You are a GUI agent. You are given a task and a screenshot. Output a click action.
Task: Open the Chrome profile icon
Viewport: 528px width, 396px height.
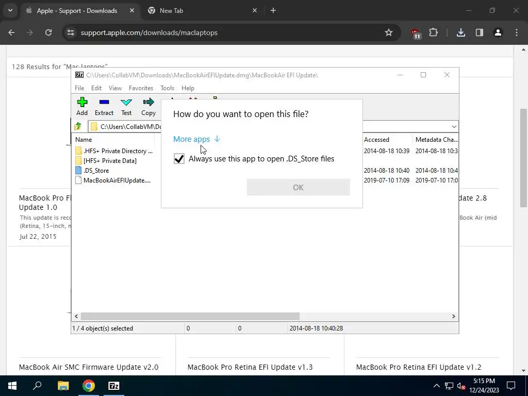[498, 32]
